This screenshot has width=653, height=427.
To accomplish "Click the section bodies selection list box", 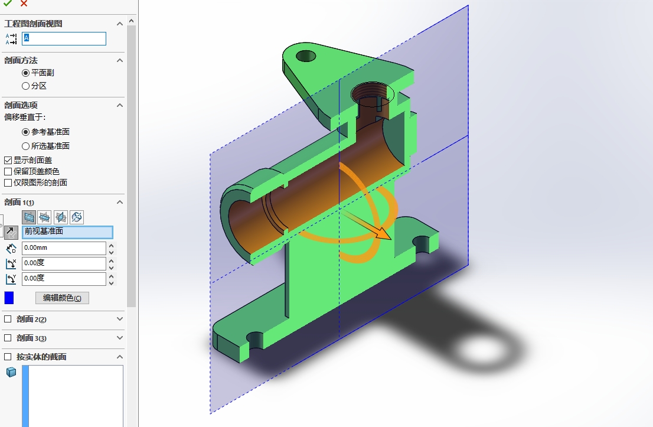I will [73, 396].
